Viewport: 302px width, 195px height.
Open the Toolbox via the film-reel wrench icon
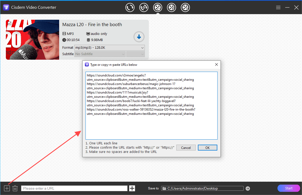[185, 7]
